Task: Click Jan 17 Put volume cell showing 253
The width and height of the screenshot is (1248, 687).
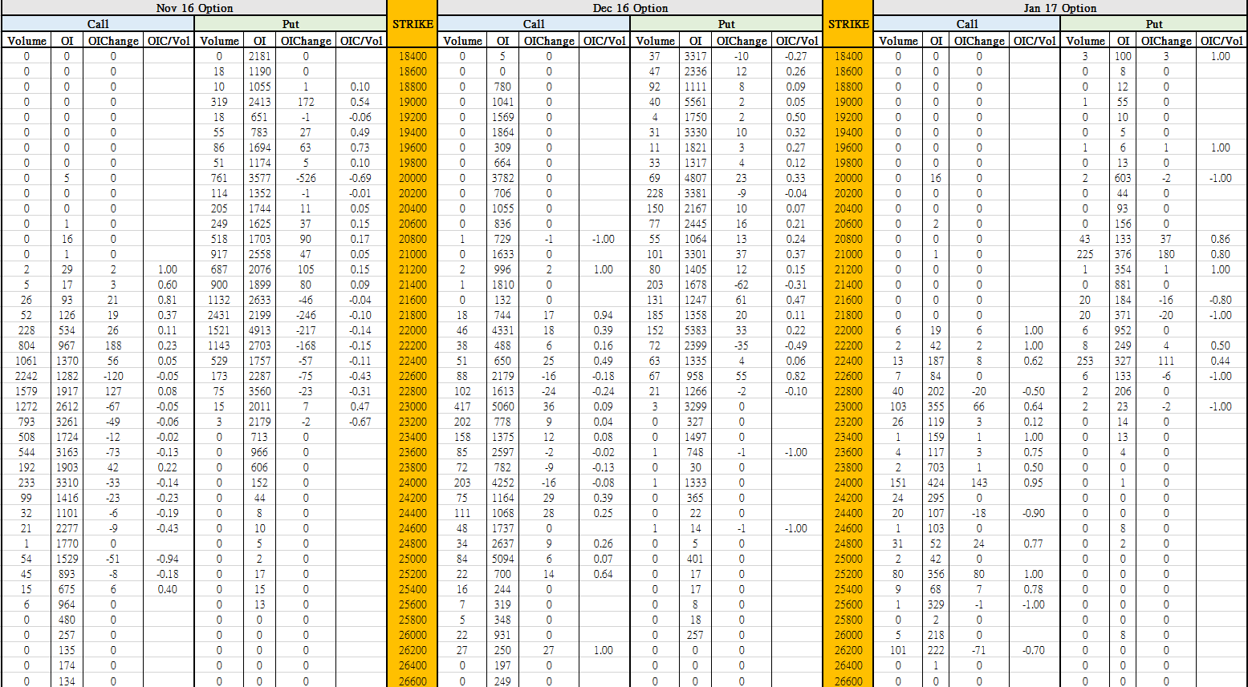Action: coord(1085,361)
